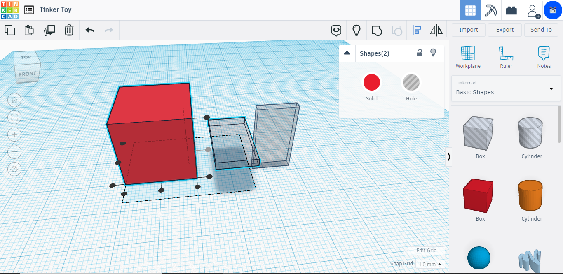Fit all in view icon
This screenshot has width=563, height=274.
[x=14, y=117]
